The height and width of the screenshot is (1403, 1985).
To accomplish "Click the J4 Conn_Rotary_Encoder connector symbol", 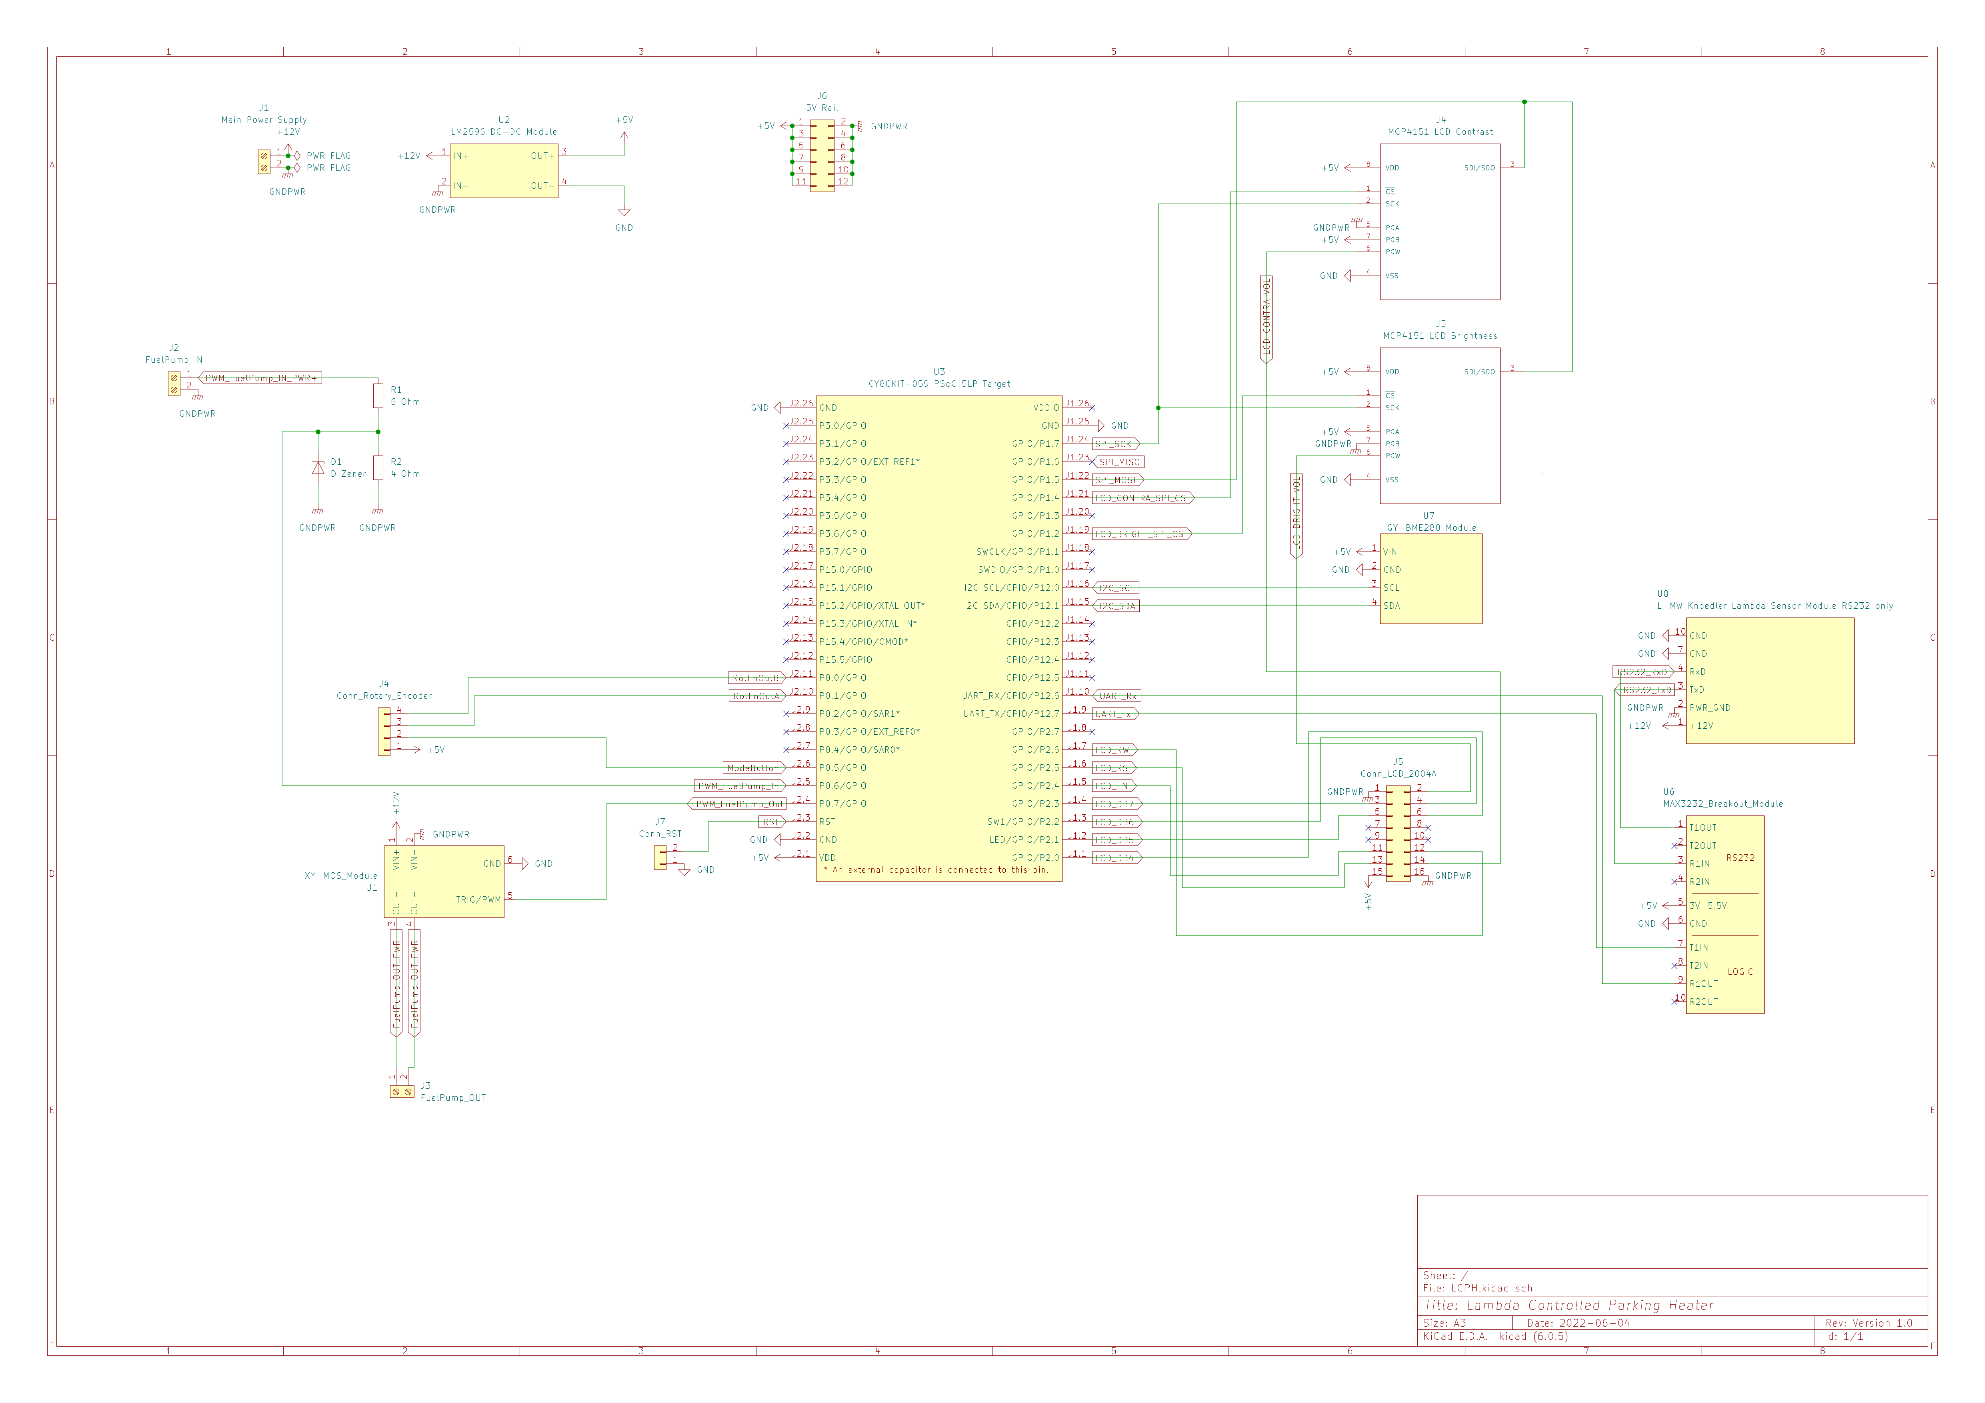I will coord(384,731).
